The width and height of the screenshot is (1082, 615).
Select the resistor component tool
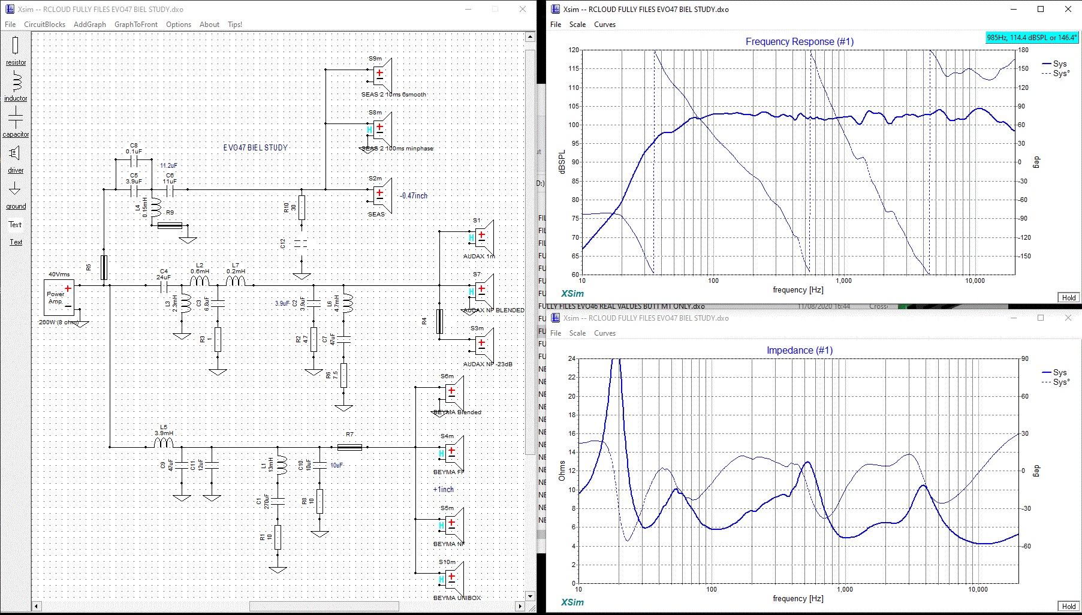pos(16,50)
